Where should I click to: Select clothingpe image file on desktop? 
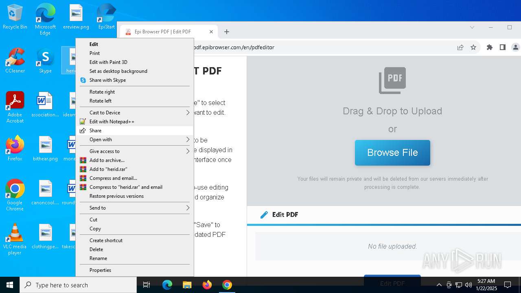[x=45, y=236]
